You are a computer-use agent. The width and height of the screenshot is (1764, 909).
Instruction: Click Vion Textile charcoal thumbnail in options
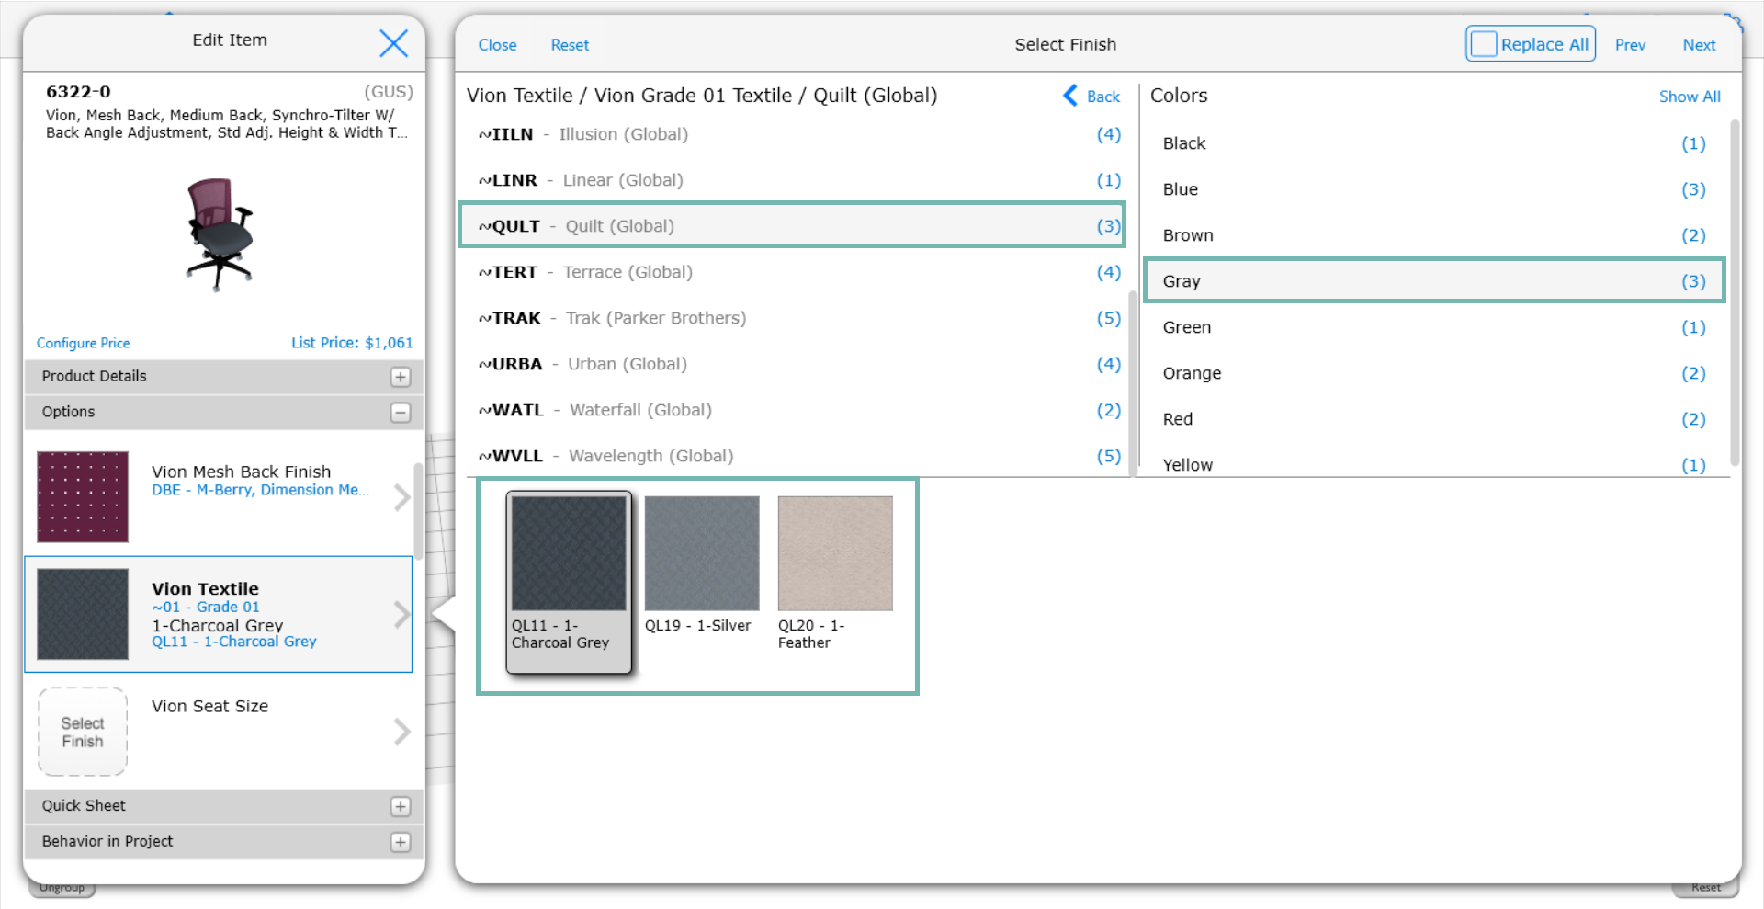click(83, 614)
